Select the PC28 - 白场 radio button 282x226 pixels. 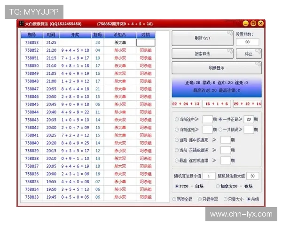pyautogui.click(x=177, y=186)
